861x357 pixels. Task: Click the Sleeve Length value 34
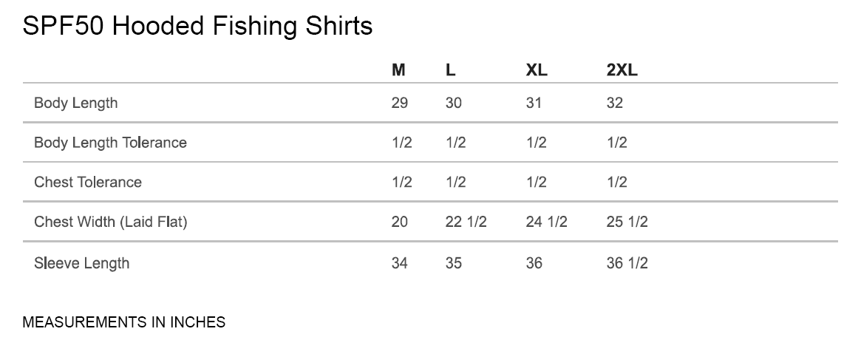(x=400, y=263)
